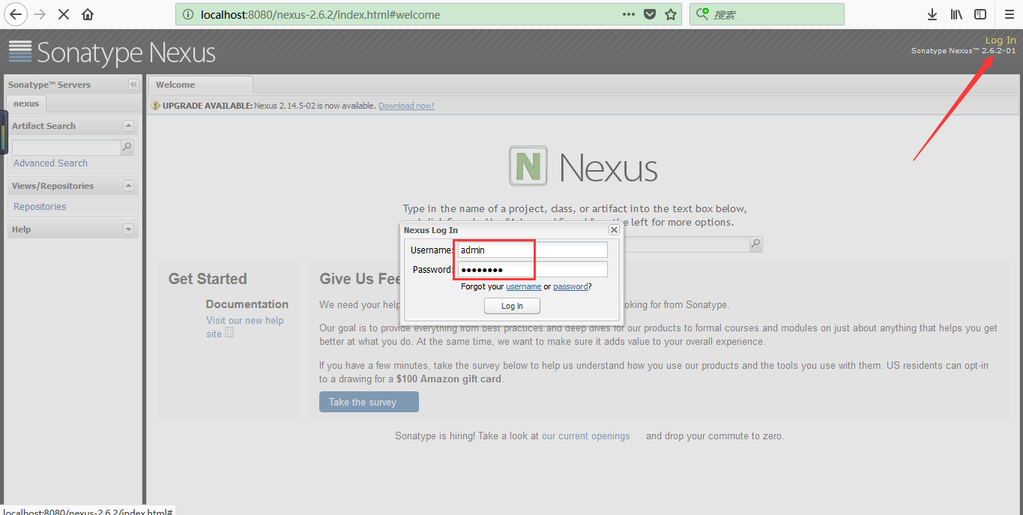Collapse the Views/Repositories section
This screenshot has width=1023, height=515.
pos(128,186)
